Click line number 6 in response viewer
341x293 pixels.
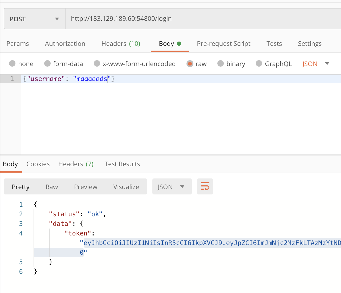(21, 272)
